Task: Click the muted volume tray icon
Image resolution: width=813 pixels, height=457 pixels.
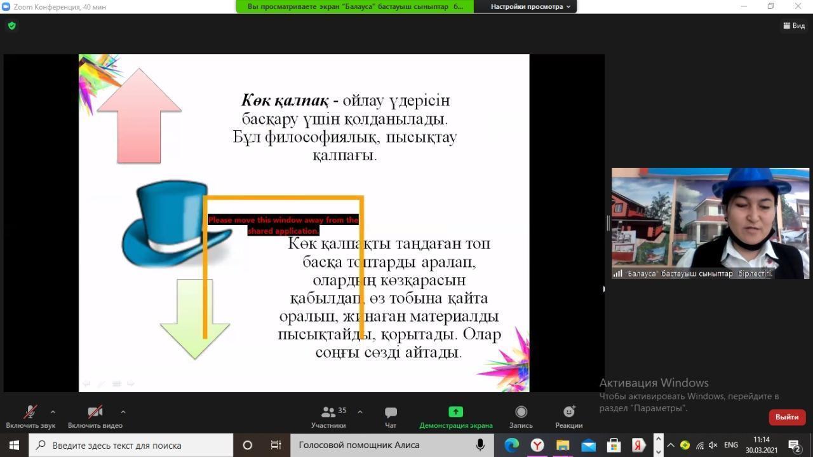Action: point(713,445)
